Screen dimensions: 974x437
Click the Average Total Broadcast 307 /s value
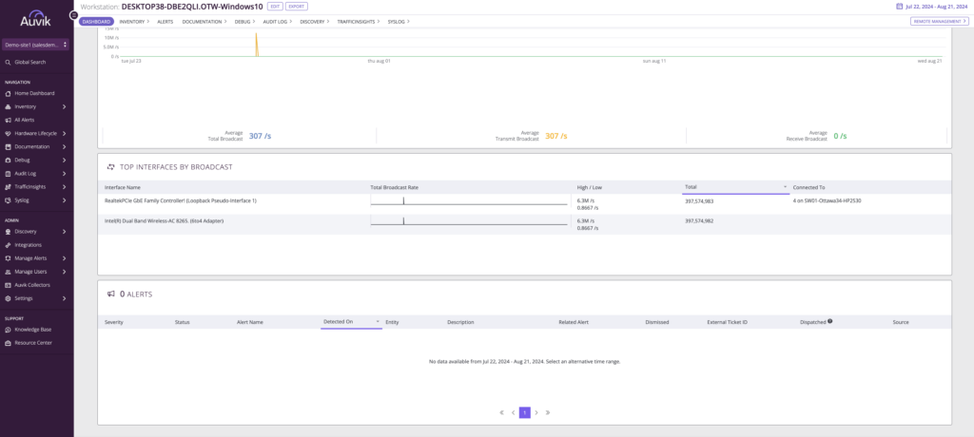(260, 135)
